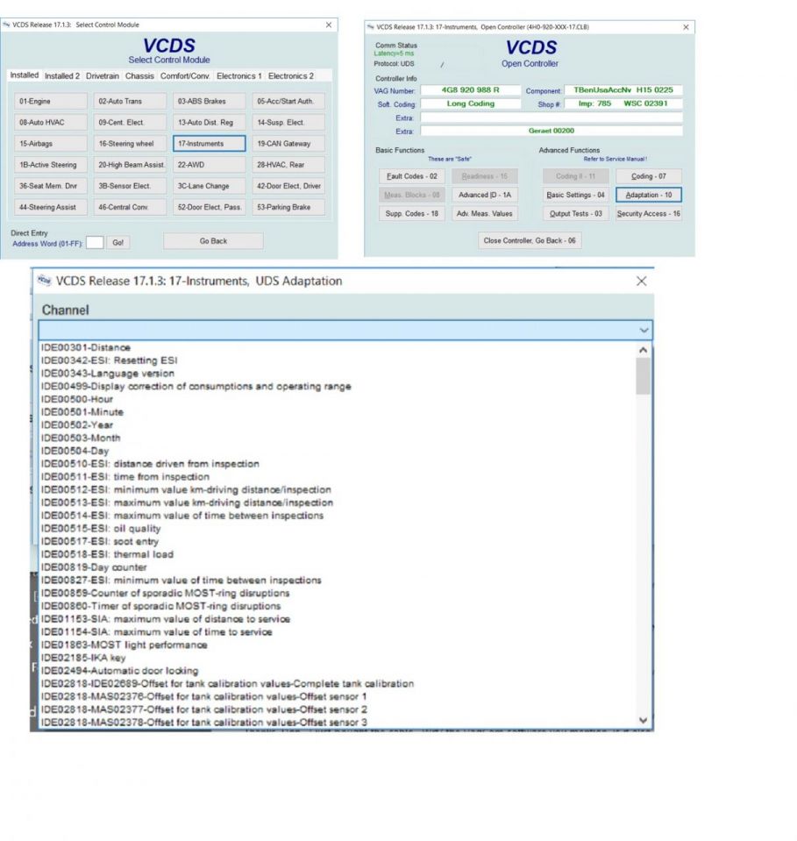
Task: Click the Address Word input field
Action: click(x=96, y=242)
